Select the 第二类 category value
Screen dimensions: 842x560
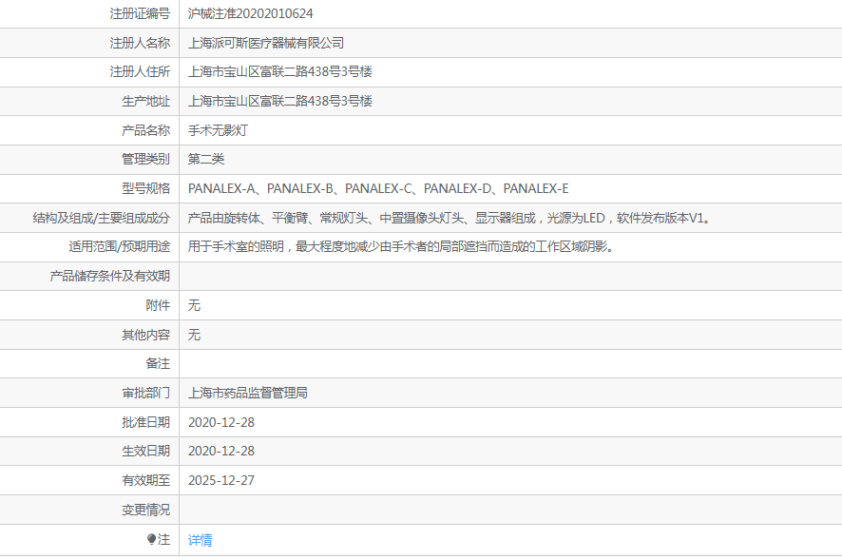(x=205, y=159)
